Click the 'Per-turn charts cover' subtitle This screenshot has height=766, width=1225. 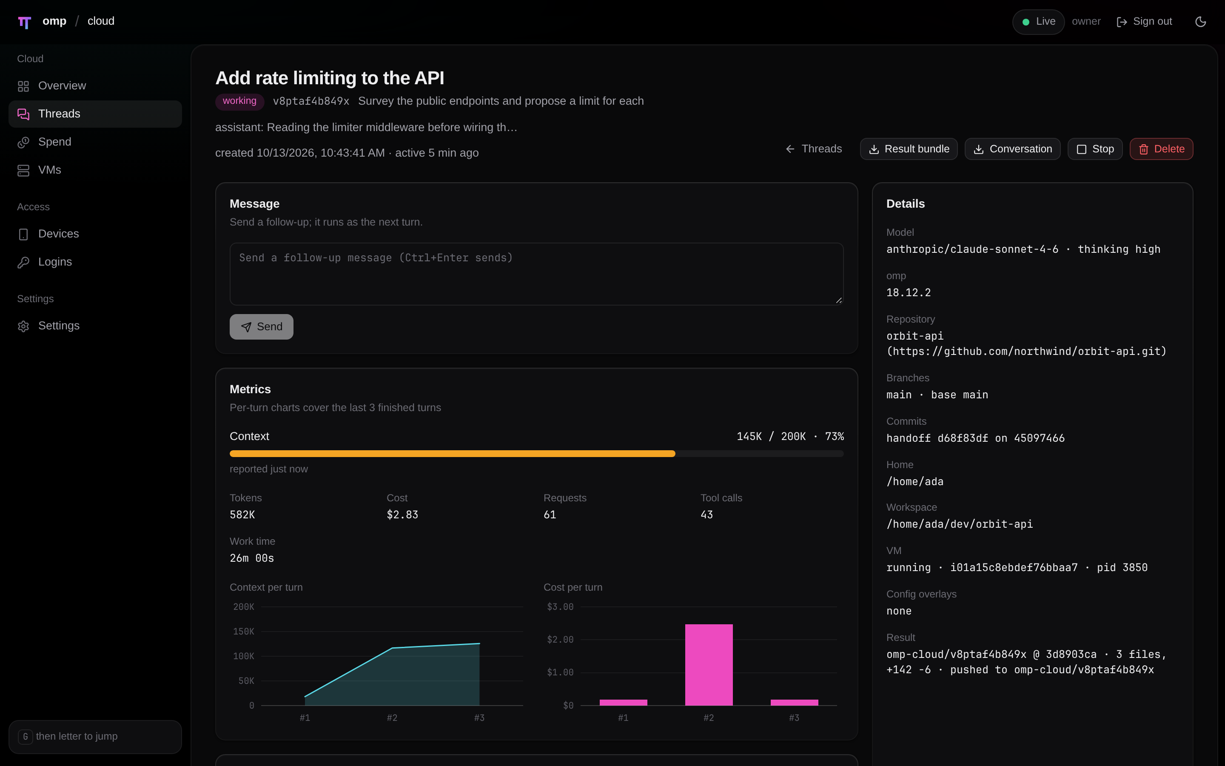pyautogui.click(x=335, y=408)
